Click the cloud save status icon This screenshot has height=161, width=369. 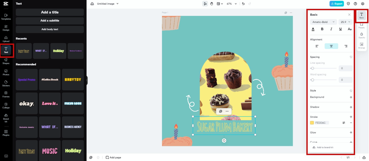click(x=92, y=4)
